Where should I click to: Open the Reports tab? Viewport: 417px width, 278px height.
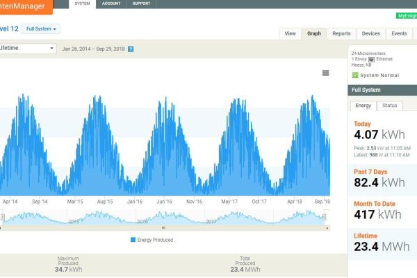click(341, 33)
